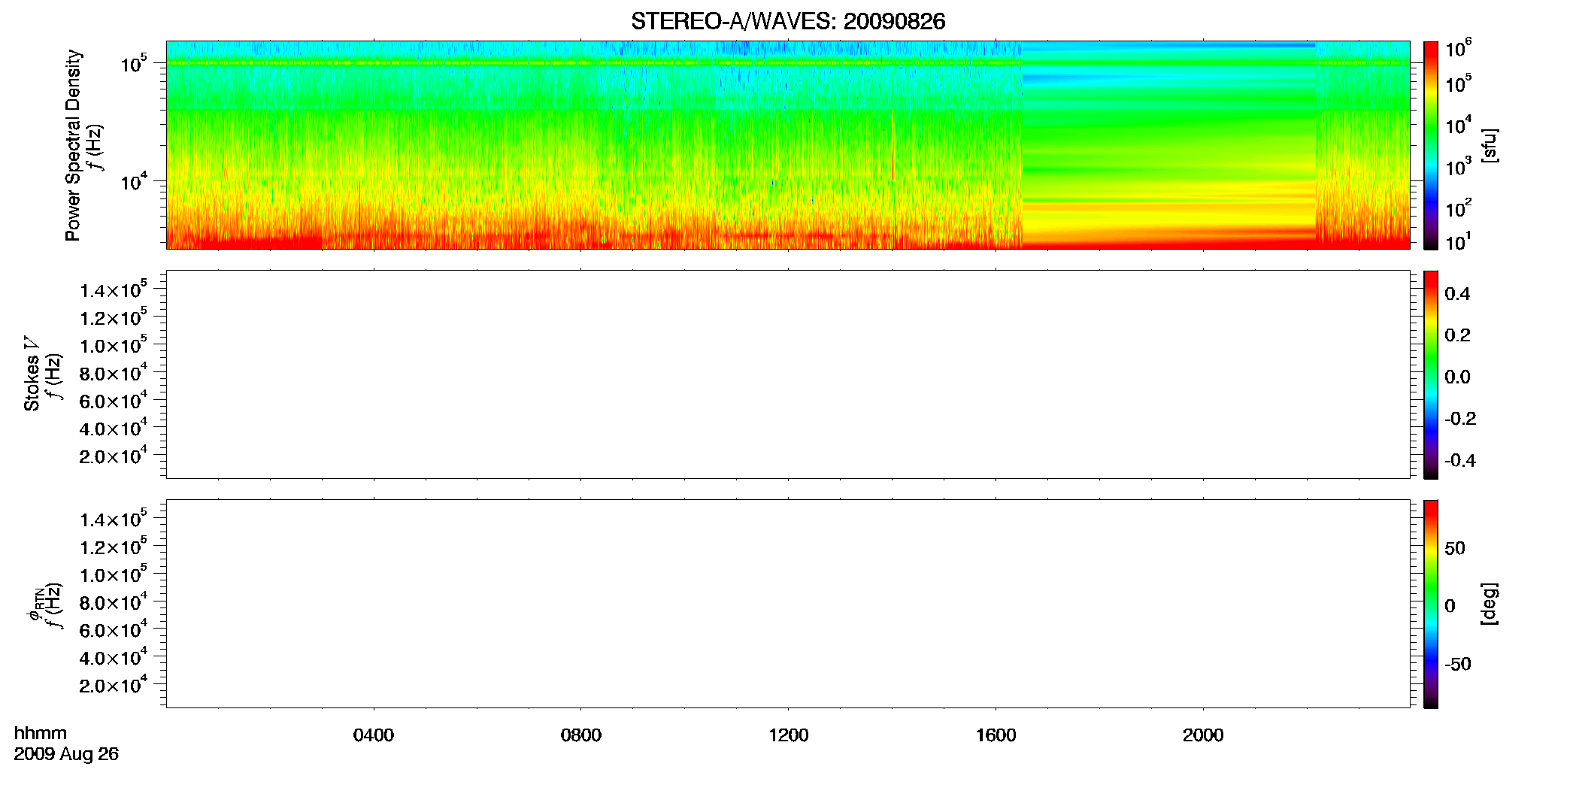
Task: Click the empty Stokes V plot panel
Action: pos(788,374)
